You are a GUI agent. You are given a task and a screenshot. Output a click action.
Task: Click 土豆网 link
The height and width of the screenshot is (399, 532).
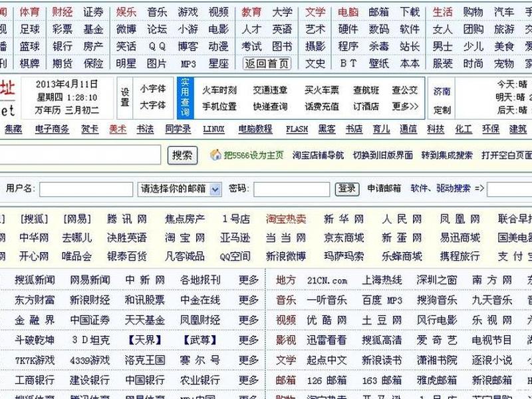[382, 320]
